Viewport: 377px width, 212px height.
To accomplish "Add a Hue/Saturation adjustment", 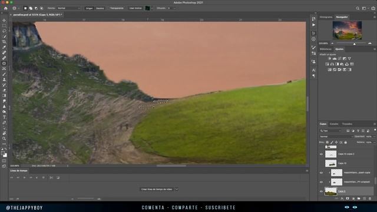I will 327,64.
